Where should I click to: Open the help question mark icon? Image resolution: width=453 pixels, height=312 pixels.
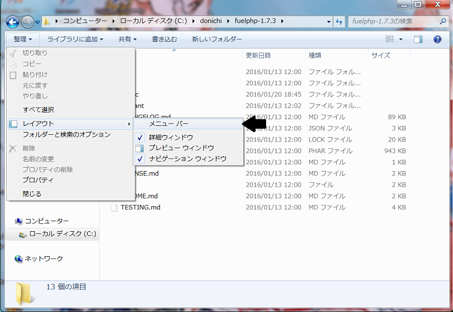pos(437,39)
